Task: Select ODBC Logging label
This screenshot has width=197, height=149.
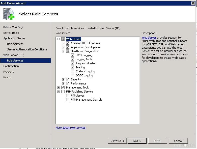Action: tap(84, 75)
